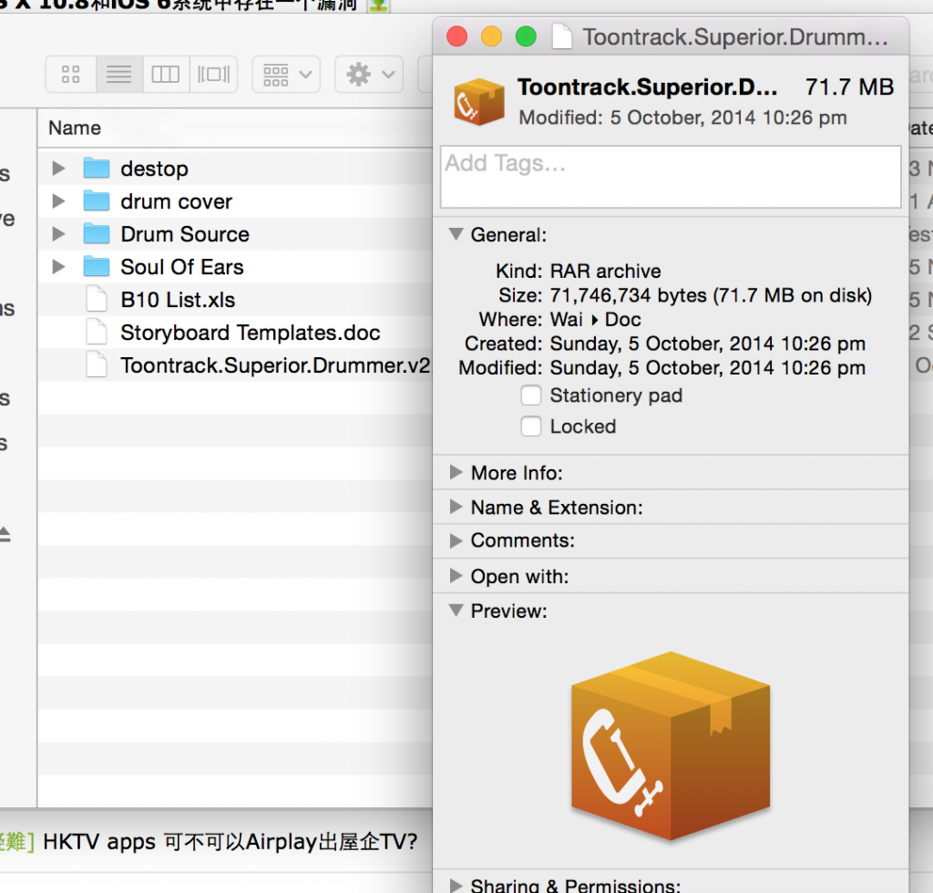This screenshot has width=933, height=893.
Task: Click the eject icon in Finder sidebar
Action: [5, 534]
